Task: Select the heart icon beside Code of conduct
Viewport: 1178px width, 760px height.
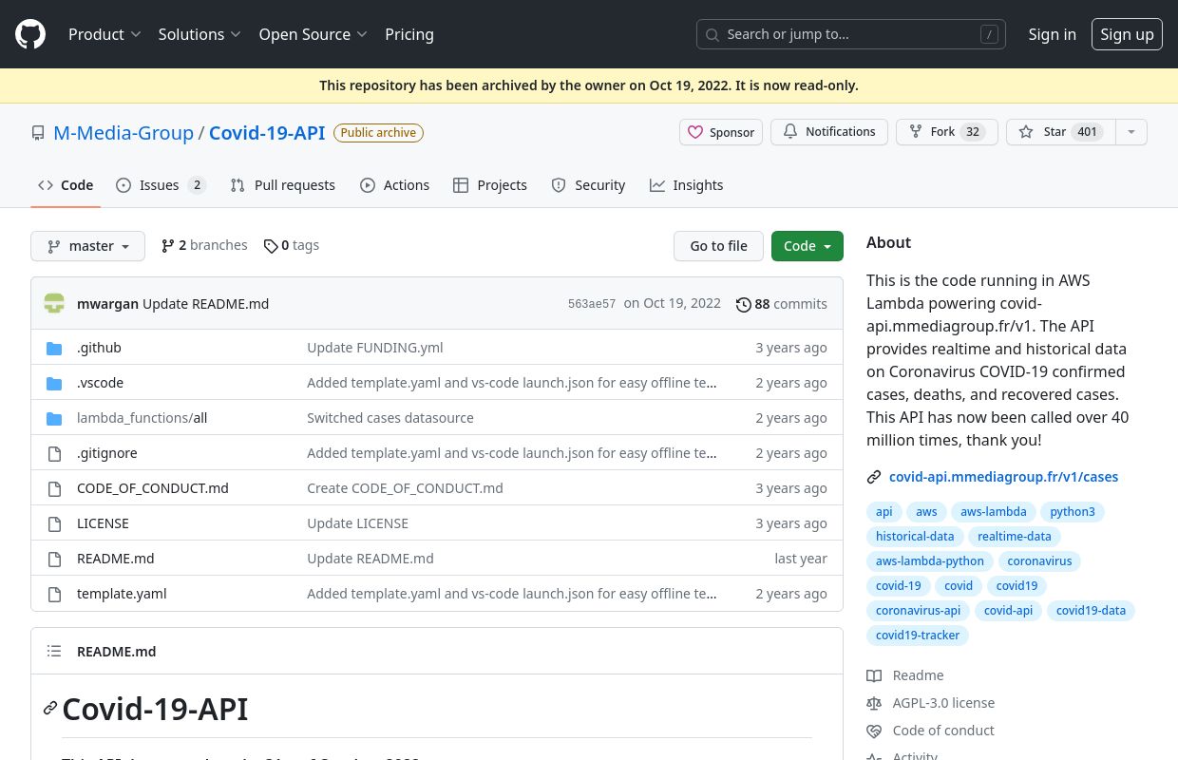Action: click(x=874, y=731)
